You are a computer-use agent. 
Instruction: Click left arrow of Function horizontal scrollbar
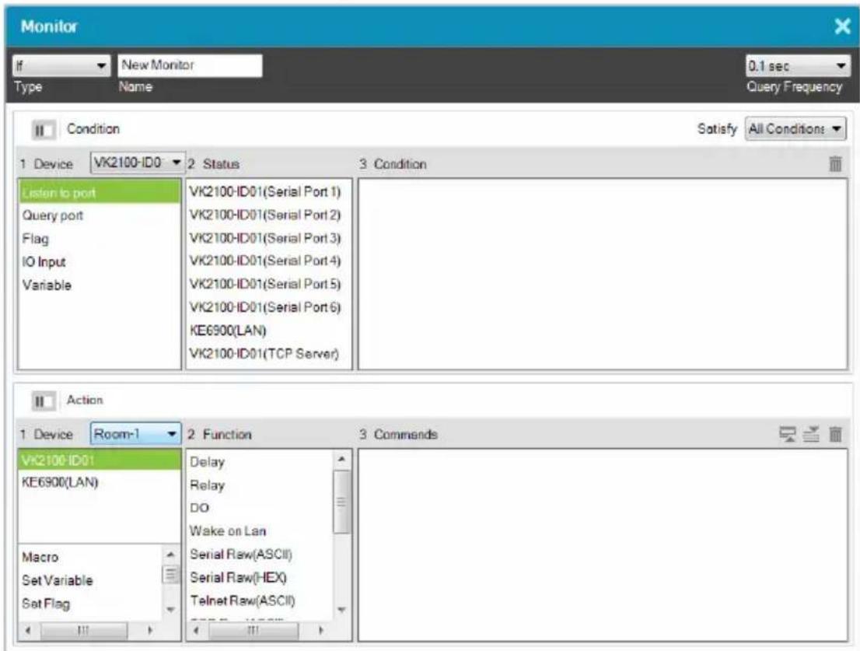[x=197, y=631]
